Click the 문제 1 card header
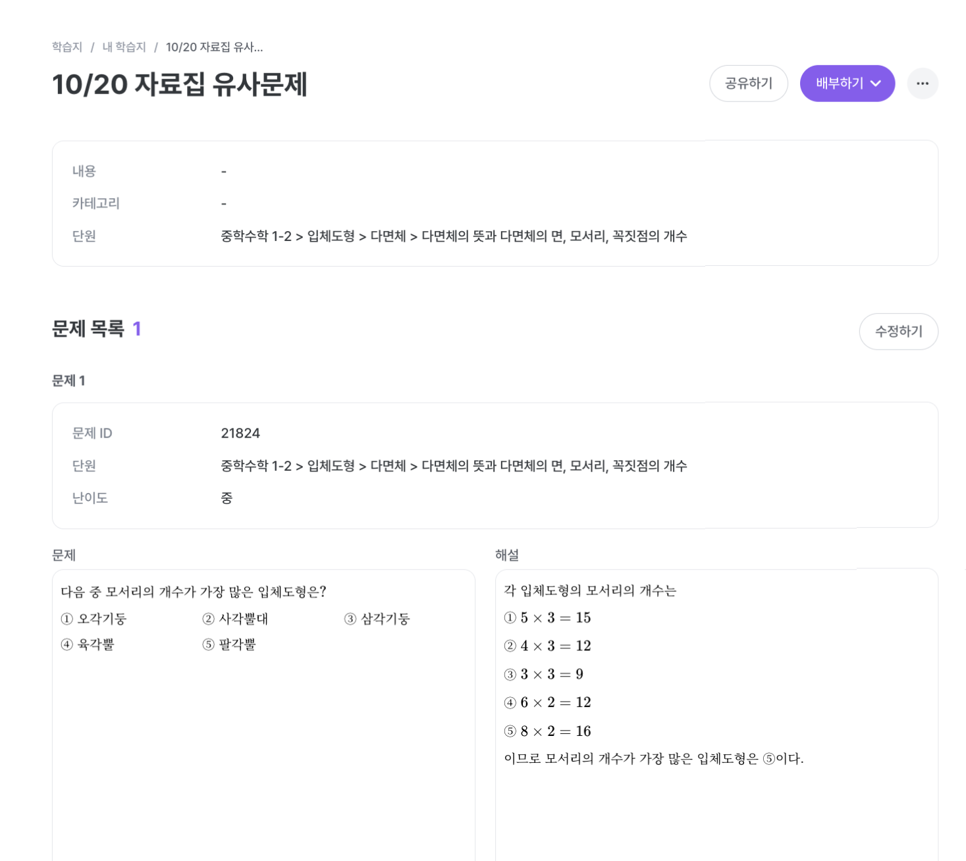966x861 pixels. pyautogui.click(x=68, y=380)
